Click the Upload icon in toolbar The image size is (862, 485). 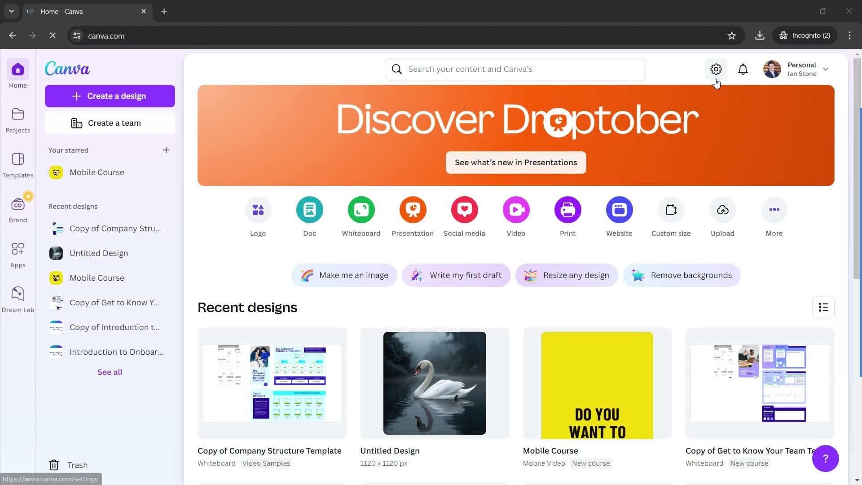coord(723,210)
